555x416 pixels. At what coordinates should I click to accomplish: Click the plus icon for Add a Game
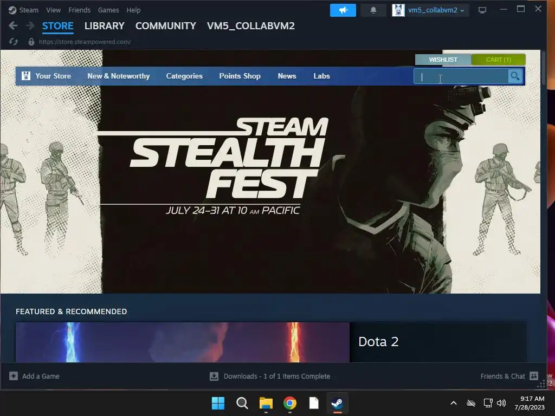click(x=14, y=376)
